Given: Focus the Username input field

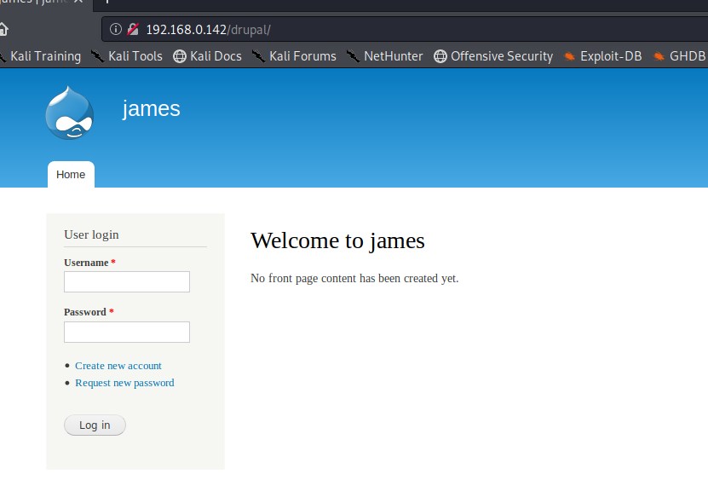Looking at the screenshot, I should tap(127, 282).
